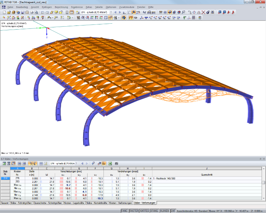
Task: Toggle the RASTER grid status button
Action: tap(134, 211)
